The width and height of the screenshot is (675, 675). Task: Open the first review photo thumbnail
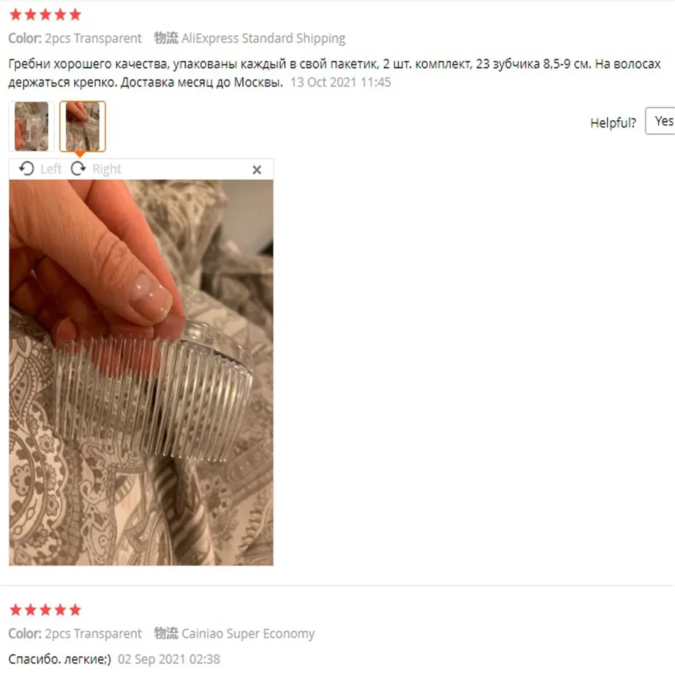click(32, 126)
